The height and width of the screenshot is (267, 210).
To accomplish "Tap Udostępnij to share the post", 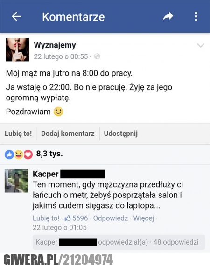I will (121, 133).
